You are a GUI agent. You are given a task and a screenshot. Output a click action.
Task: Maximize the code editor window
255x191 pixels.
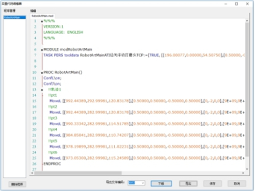coord(237,4)
